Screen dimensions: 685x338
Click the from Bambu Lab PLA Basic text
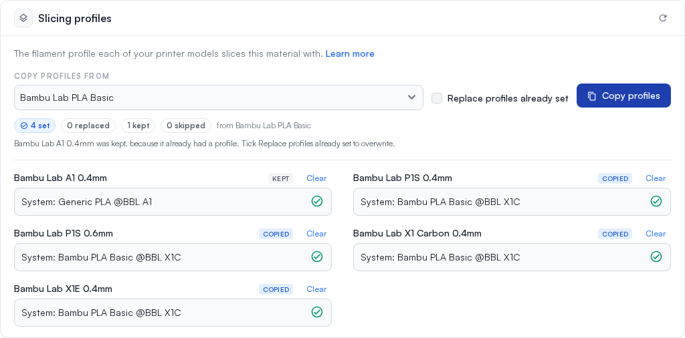coord(264,126)
